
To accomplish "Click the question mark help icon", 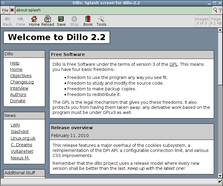I will (220, 10).
